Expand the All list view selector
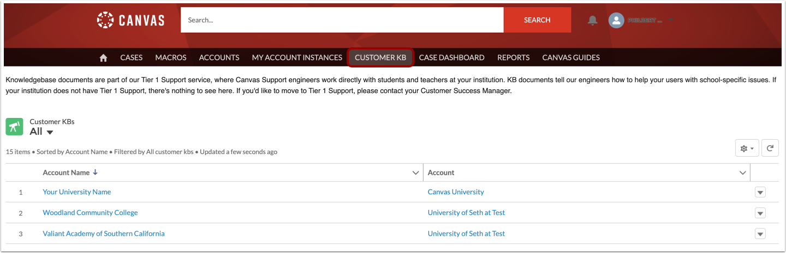 (x=50, y=132)
